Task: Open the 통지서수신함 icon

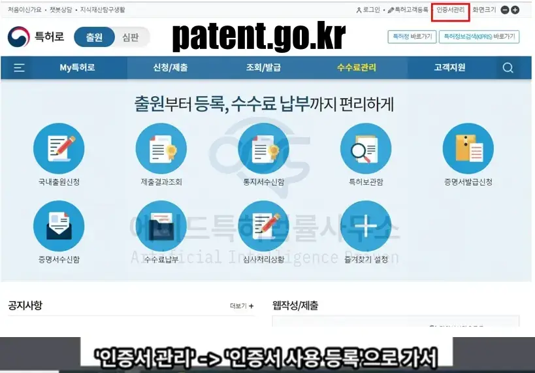Action: [x=263, y=148]
